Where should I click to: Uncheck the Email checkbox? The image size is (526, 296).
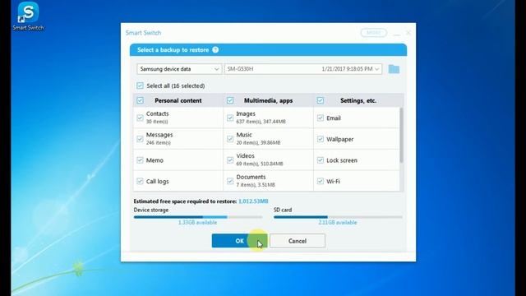pyautogui.click(x=321, y=118)
